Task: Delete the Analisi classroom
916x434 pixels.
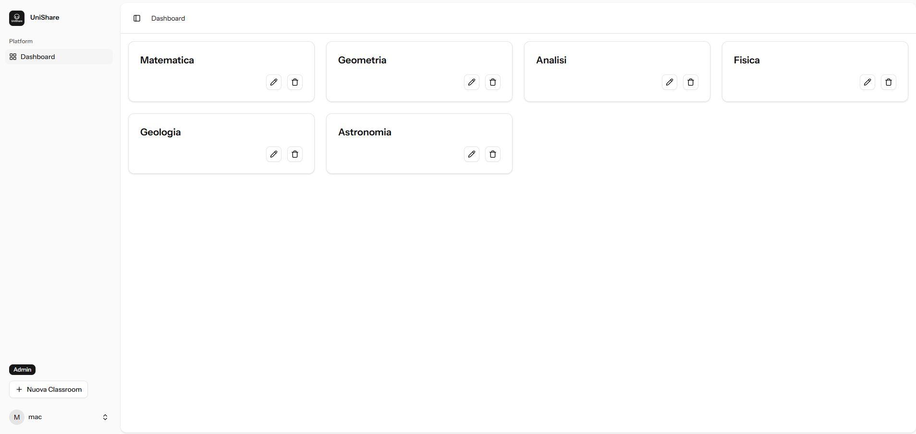Action: pos(691,82)
